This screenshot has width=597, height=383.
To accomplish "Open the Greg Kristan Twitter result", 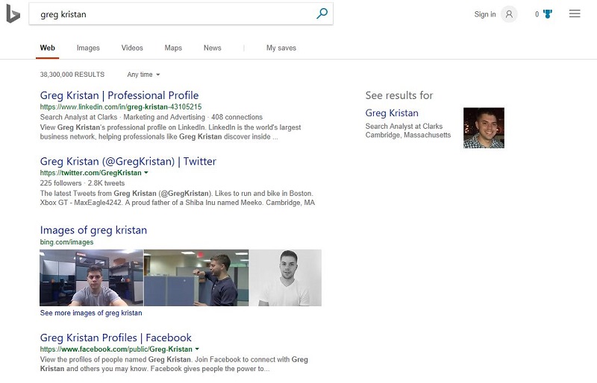I will click(x=128, y=161).
